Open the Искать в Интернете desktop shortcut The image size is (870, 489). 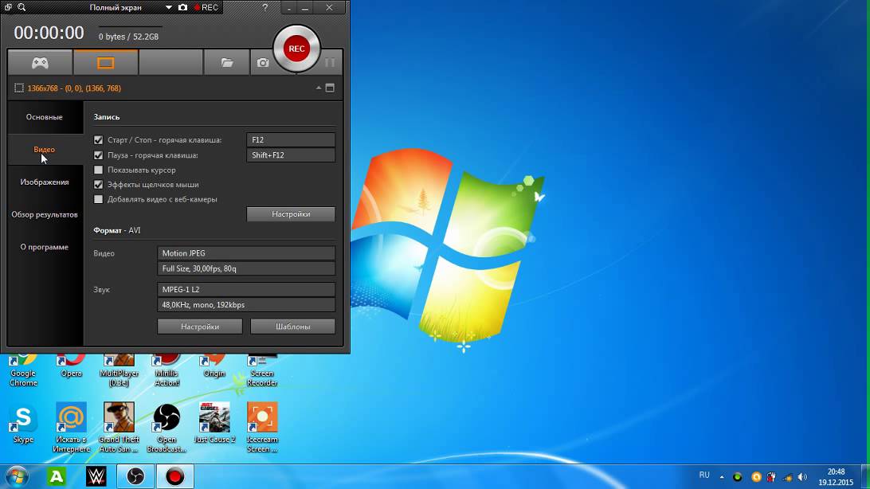tap(71, 428)
